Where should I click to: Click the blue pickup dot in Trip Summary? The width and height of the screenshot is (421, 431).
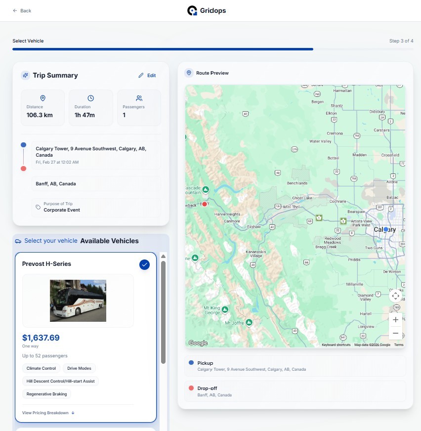(23, 145)
